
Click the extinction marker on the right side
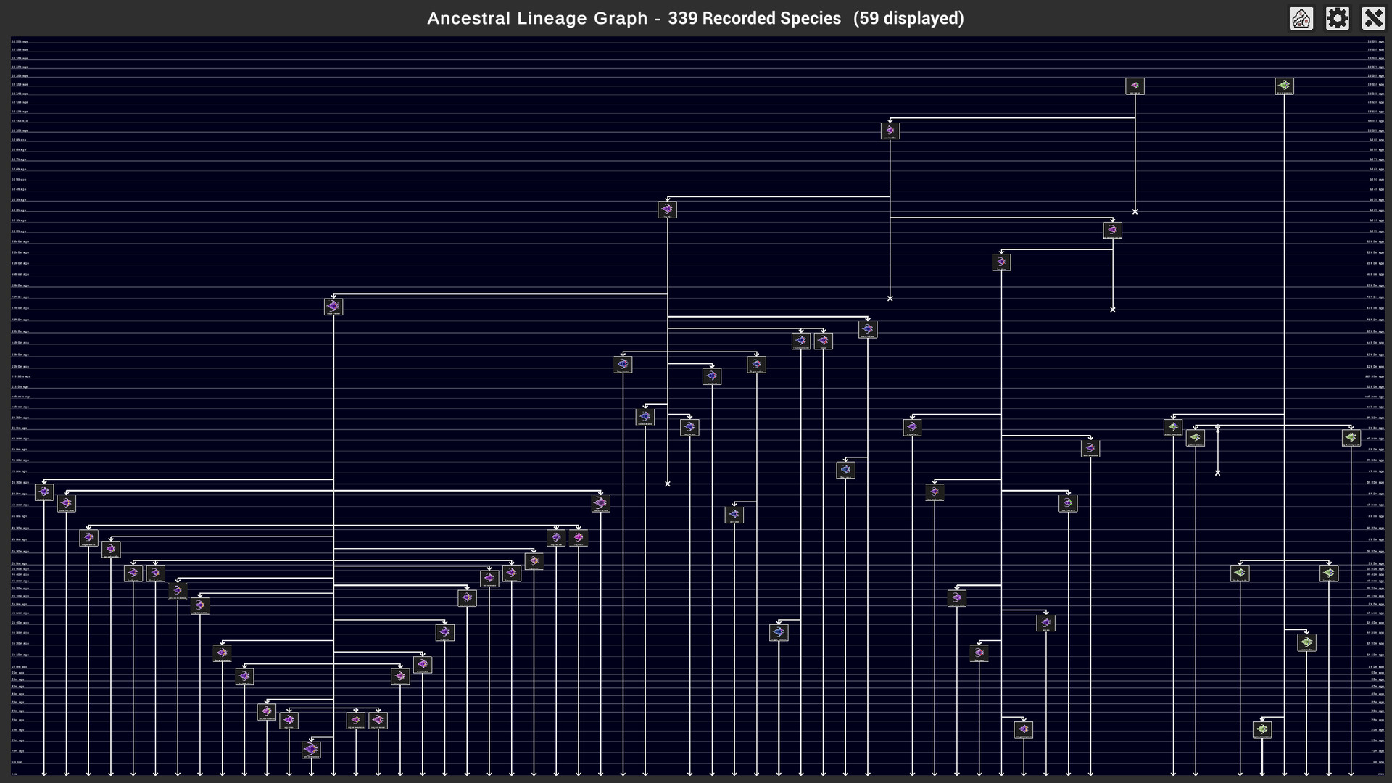click(x=1218, y=473)
